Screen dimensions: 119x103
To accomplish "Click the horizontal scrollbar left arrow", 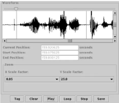I will [5, 41].
